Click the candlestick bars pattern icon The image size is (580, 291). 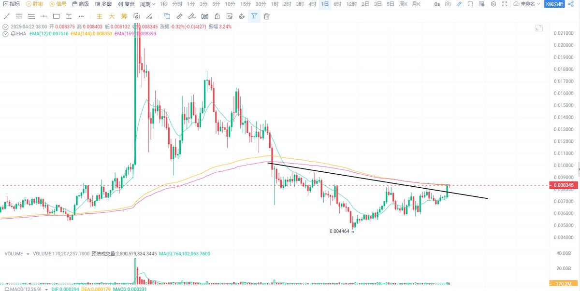pos(204,16)
